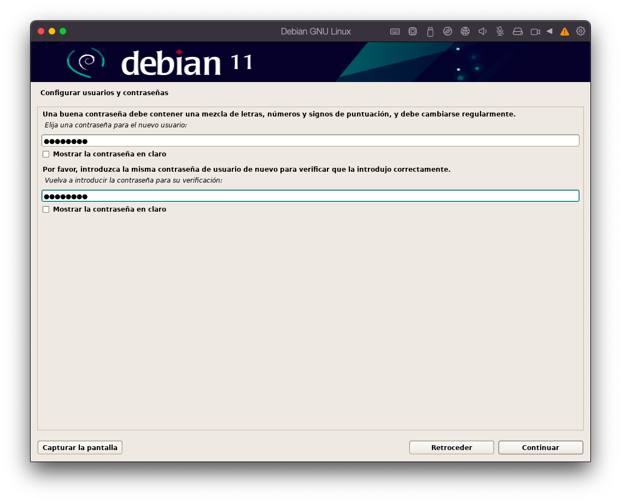Click the network globe icon
This screenshot has width=621, height=502.
(x=465, y=32)
